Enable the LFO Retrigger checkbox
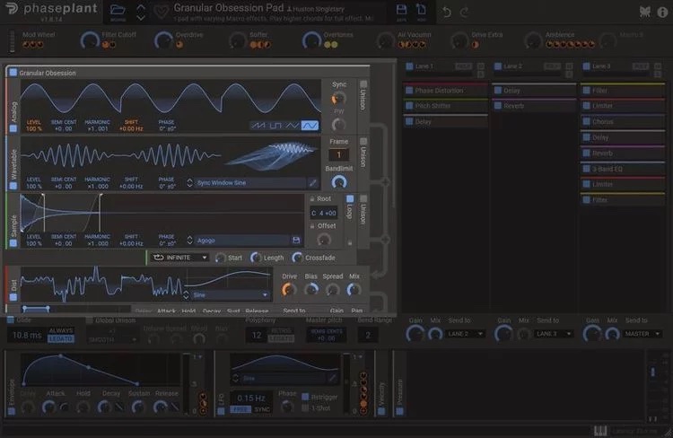Screen dimensions: 673x438 [x=305, y=397]
